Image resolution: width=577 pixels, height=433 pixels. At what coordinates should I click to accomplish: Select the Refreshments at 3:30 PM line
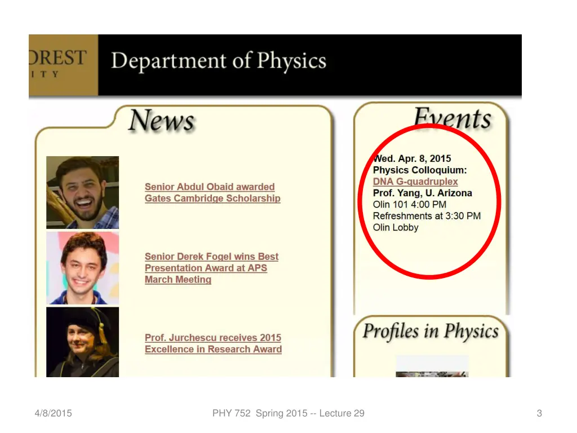[427, 216]
